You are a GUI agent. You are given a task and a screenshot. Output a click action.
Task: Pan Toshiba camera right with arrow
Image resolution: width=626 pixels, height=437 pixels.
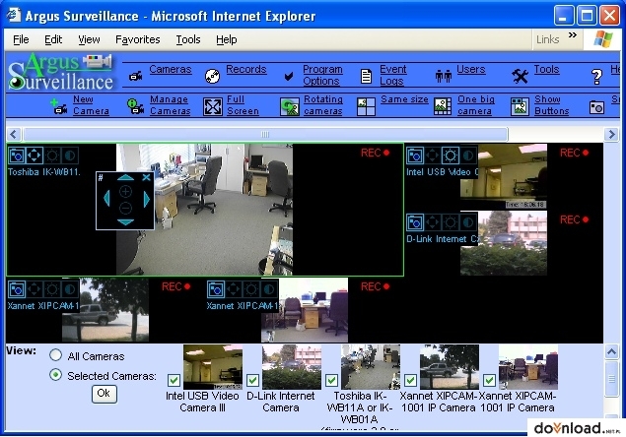pyautogui.click(x=147, y=199)
